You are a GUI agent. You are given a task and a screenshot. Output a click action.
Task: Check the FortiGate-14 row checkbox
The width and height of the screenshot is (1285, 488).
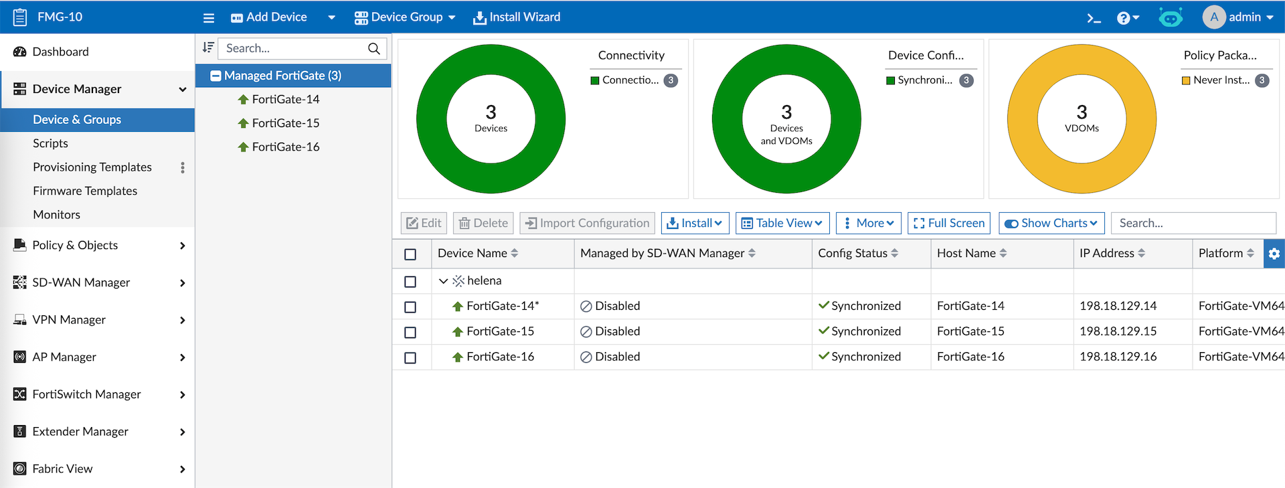point(410,307)
